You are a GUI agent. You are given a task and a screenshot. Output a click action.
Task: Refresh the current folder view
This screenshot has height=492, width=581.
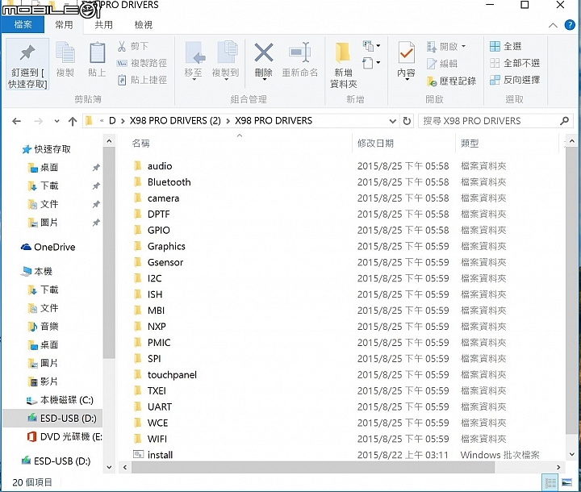click(407, 121)
